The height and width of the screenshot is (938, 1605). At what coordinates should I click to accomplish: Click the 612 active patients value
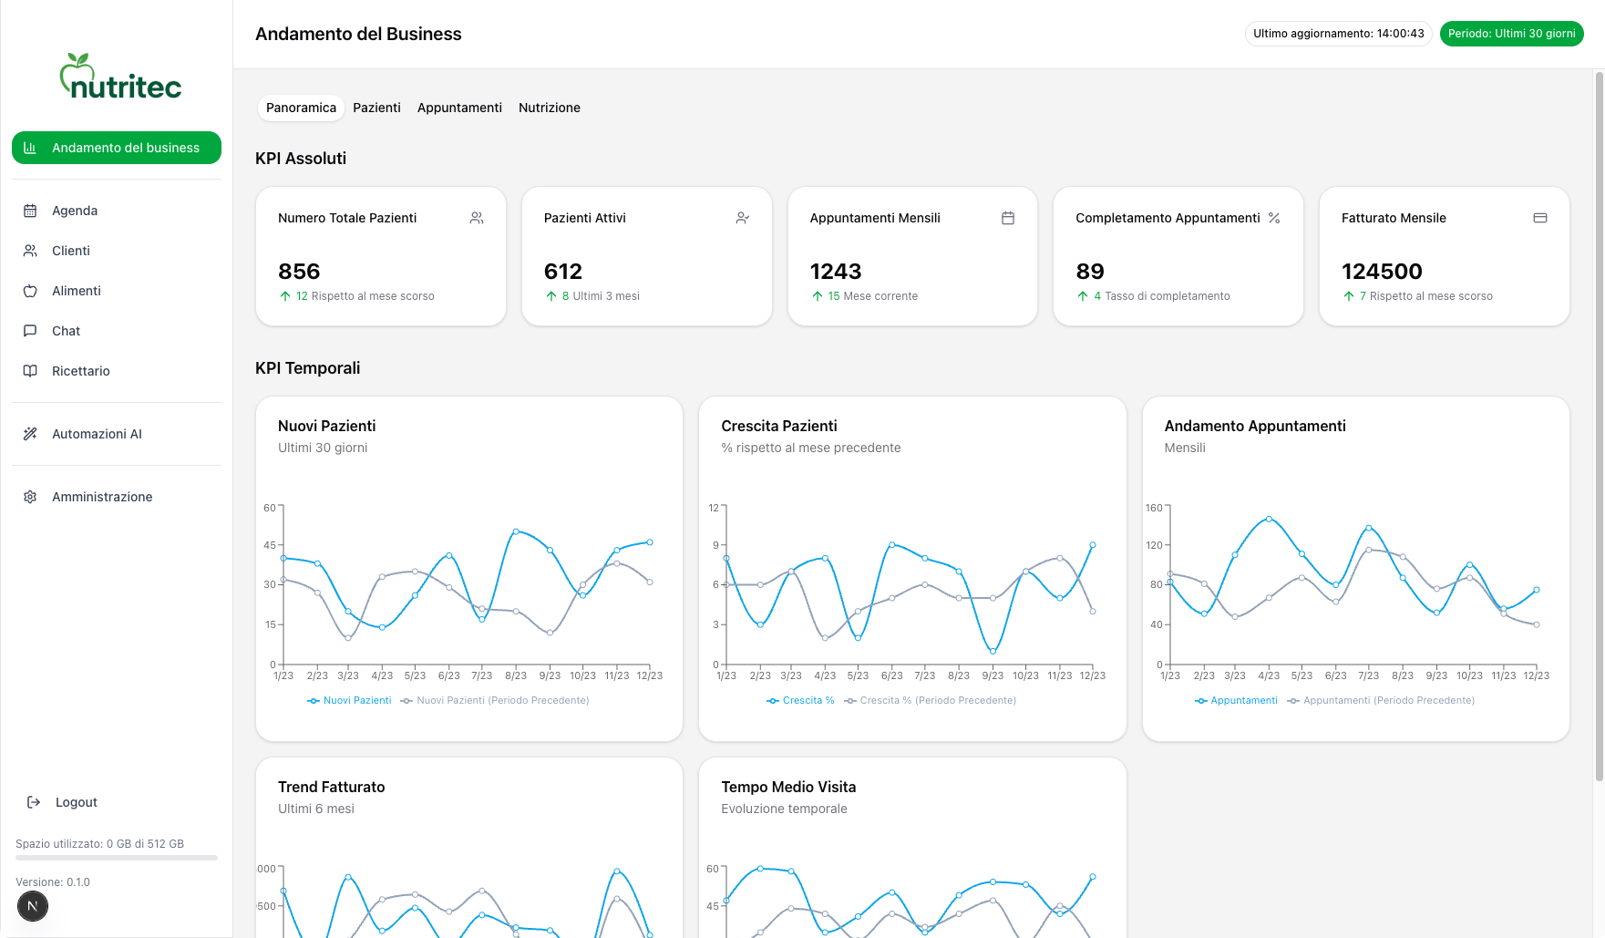click(563, 272)
